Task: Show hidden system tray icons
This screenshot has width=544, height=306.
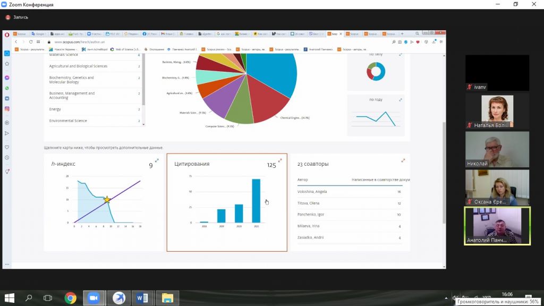Action: click(x=446, y=298)
